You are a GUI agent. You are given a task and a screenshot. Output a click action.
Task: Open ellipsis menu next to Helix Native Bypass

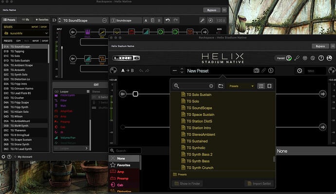click(224, 10)
